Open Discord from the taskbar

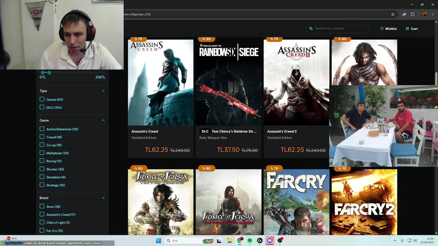[270, 241]
